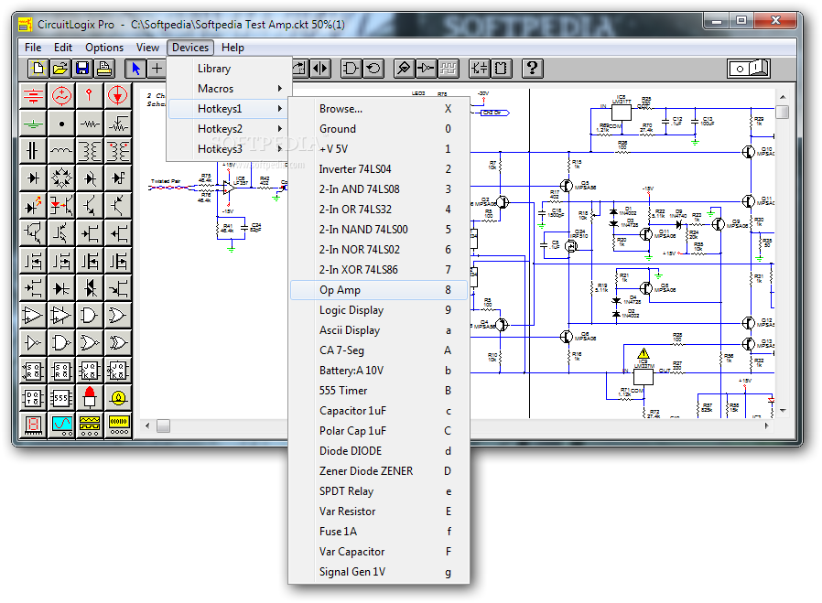The height and width of the screenshot is (603, 822).
Task: Select CA 7-Seg from the submenu
Action: pos(378,350)
